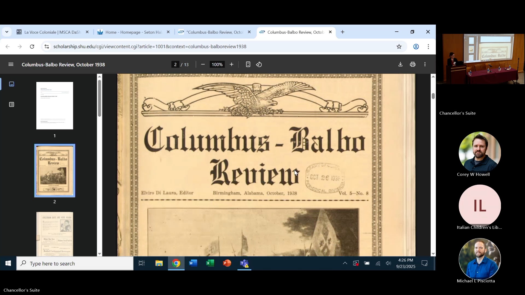Toggle the PDF sidebar menu

click(11, 64)
